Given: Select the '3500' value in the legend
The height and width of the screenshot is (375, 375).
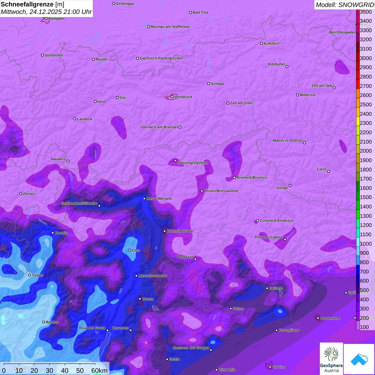Looking at the screenshot, I should coord(366,12).
